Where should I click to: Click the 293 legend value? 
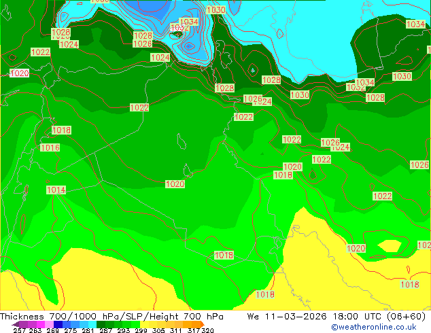[x=124, y=330]
